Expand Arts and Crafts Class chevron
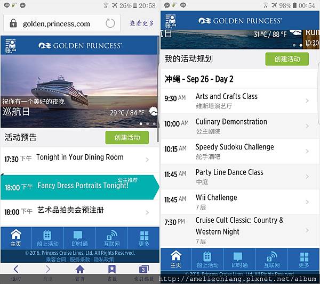Viewport: 320px width, 284px height. (x=307, y=101)
